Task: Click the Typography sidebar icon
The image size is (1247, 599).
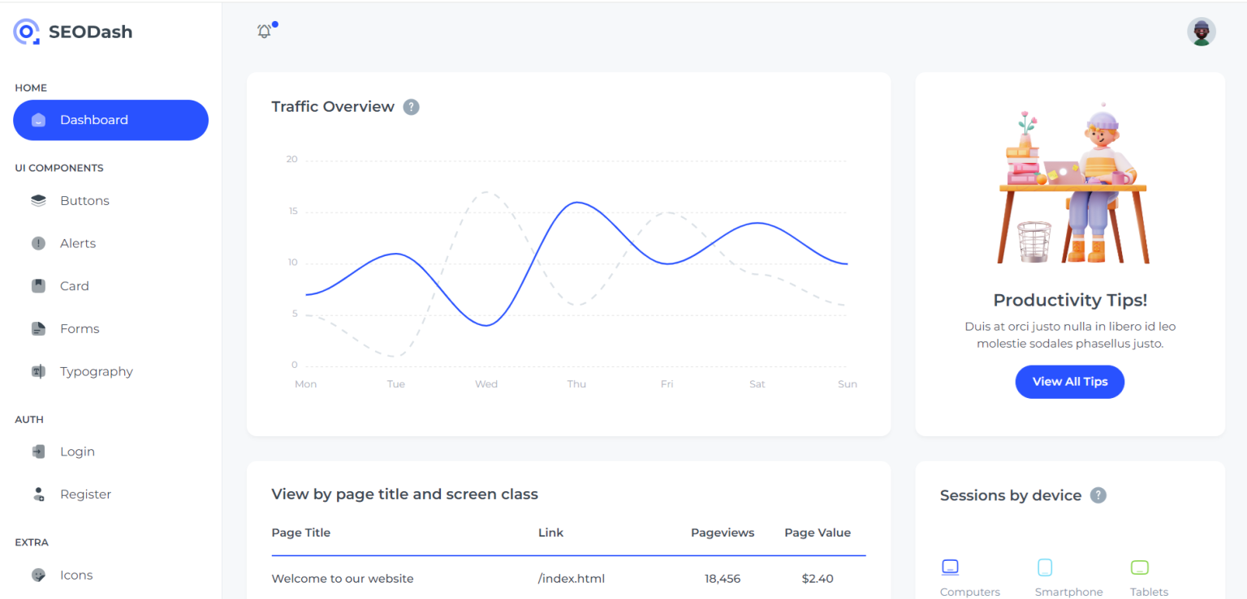Action: pyautogui.click(x=37, y=371)
